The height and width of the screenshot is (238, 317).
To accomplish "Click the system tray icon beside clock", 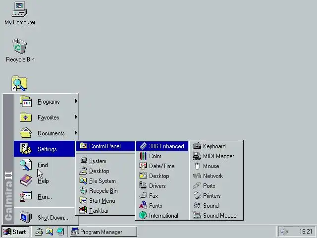I will tap(284, 232).
